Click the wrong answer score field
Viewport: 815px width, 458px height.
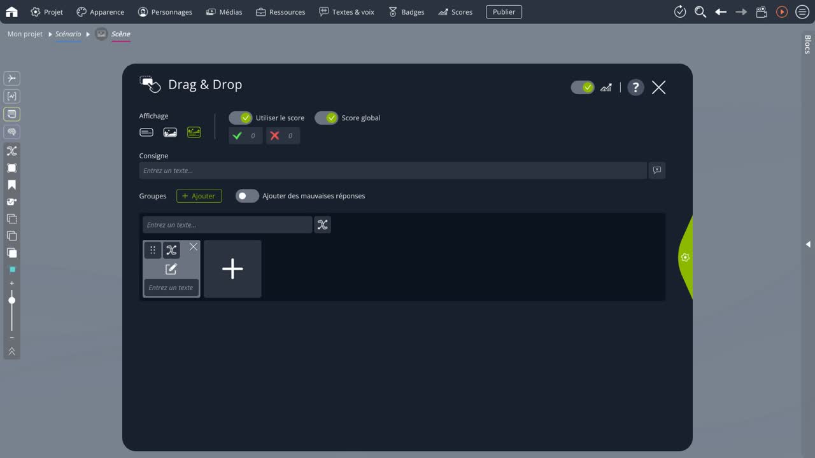click(x=283, y=135)
